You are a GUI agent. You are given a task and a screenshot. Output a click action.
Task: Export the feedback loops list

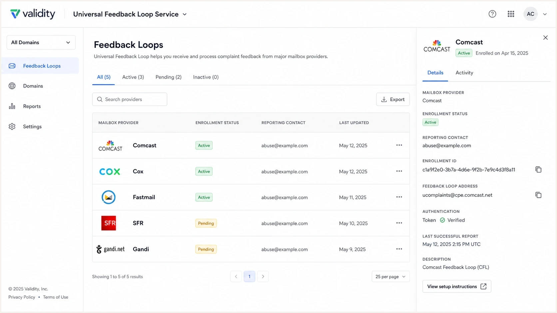[x=393, y=99]
